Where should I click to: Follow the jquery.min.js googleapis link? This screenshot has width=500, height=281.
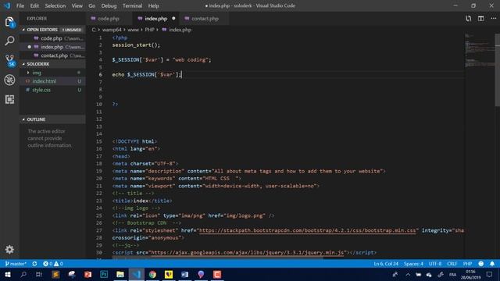click(248, 253)
